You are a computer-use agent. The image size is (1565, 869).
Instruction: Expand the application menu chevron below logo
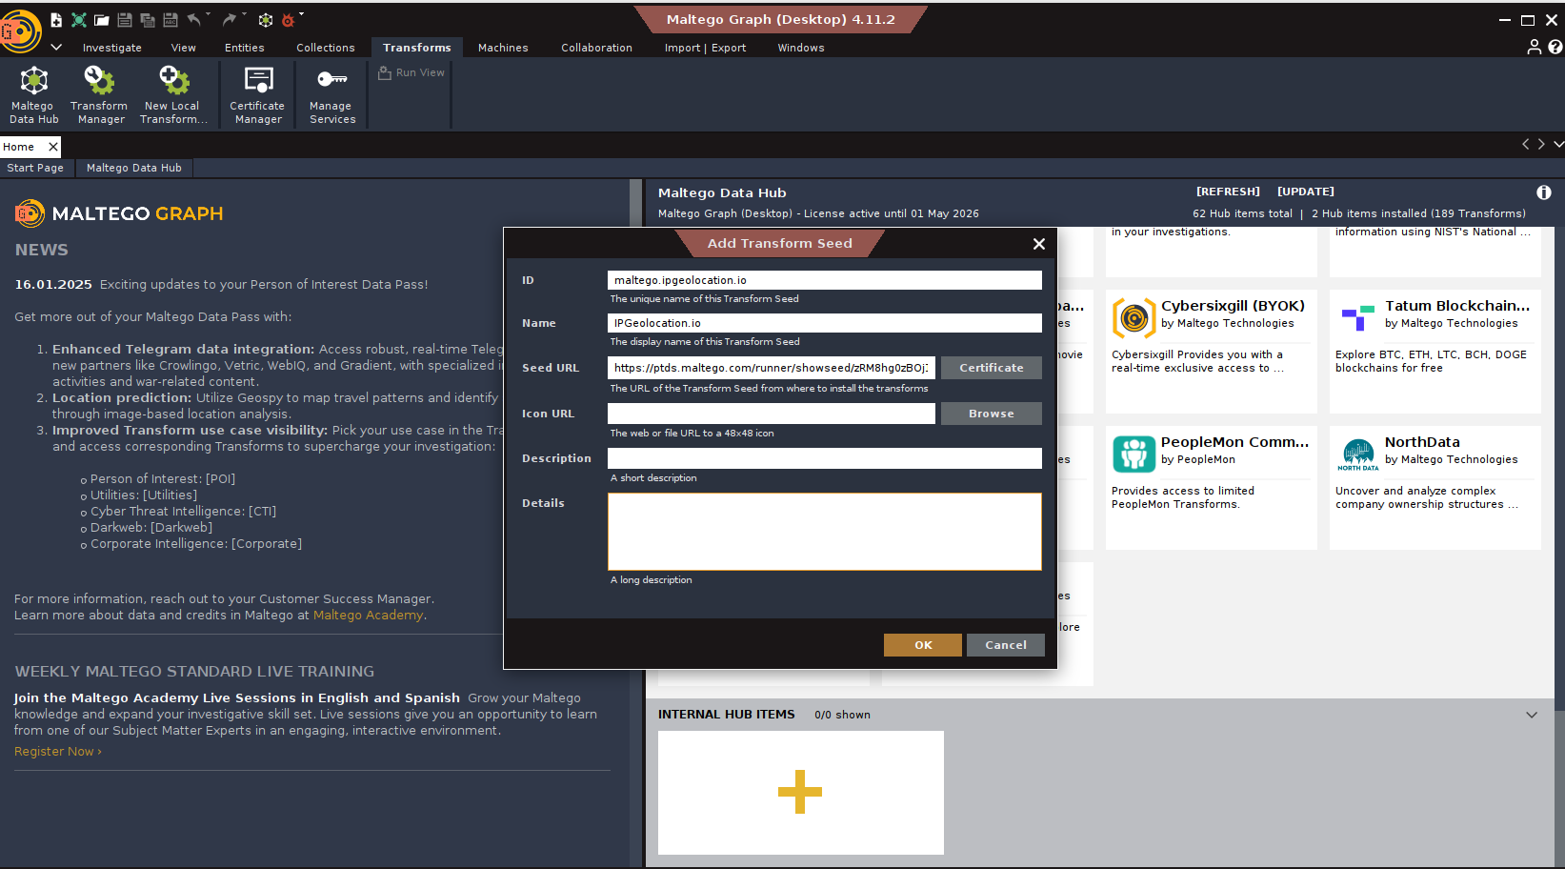coord(56,47)
